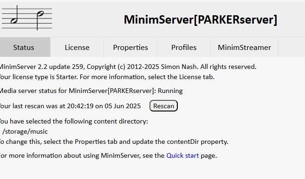This screenshot has width=305, height=179.
Task: Open the MinimStreamer tab
Action: click(x=244, y=47)
